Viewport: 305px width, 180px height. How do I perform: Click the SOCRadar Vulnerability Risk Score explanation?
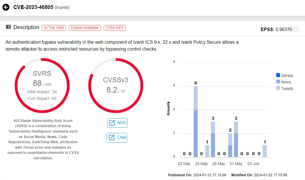point(43,139)
